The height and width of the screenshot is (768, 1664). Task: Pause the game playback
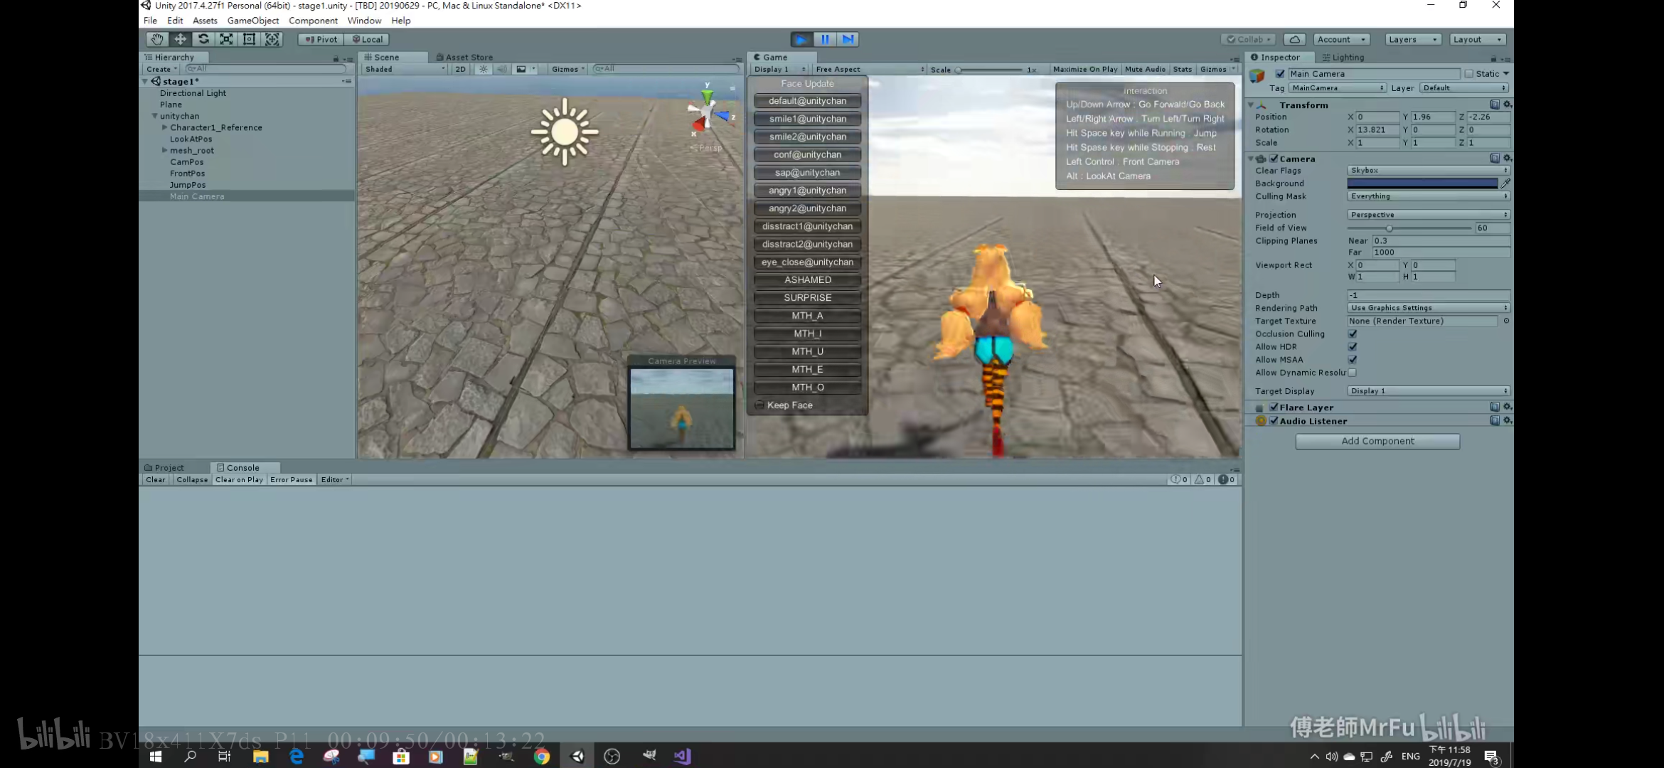(825, 39)
